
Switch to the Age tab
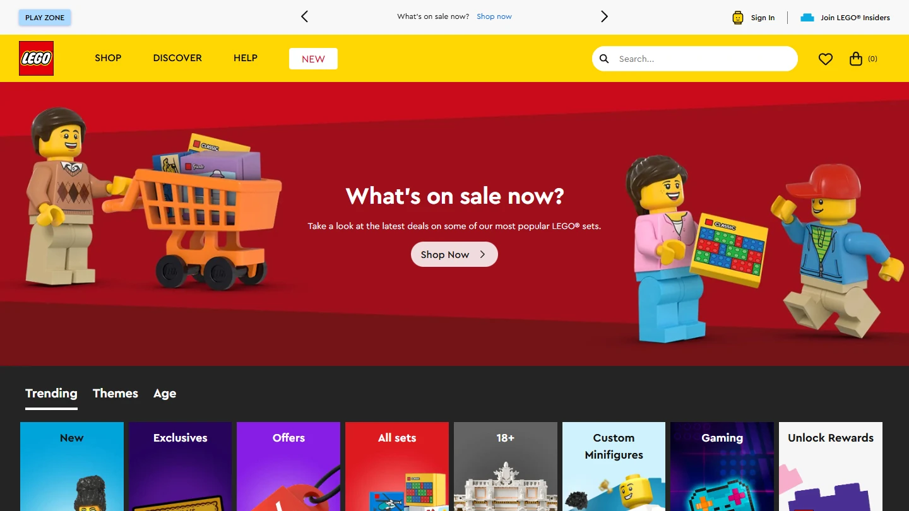click(165, 394)
